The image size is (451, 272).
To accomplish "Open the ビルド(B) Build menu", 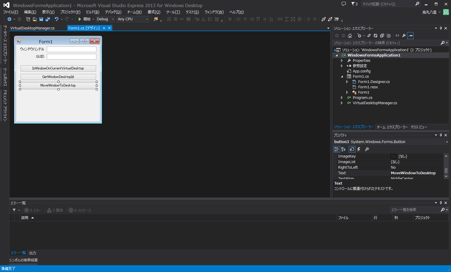I will click(93, 12).
